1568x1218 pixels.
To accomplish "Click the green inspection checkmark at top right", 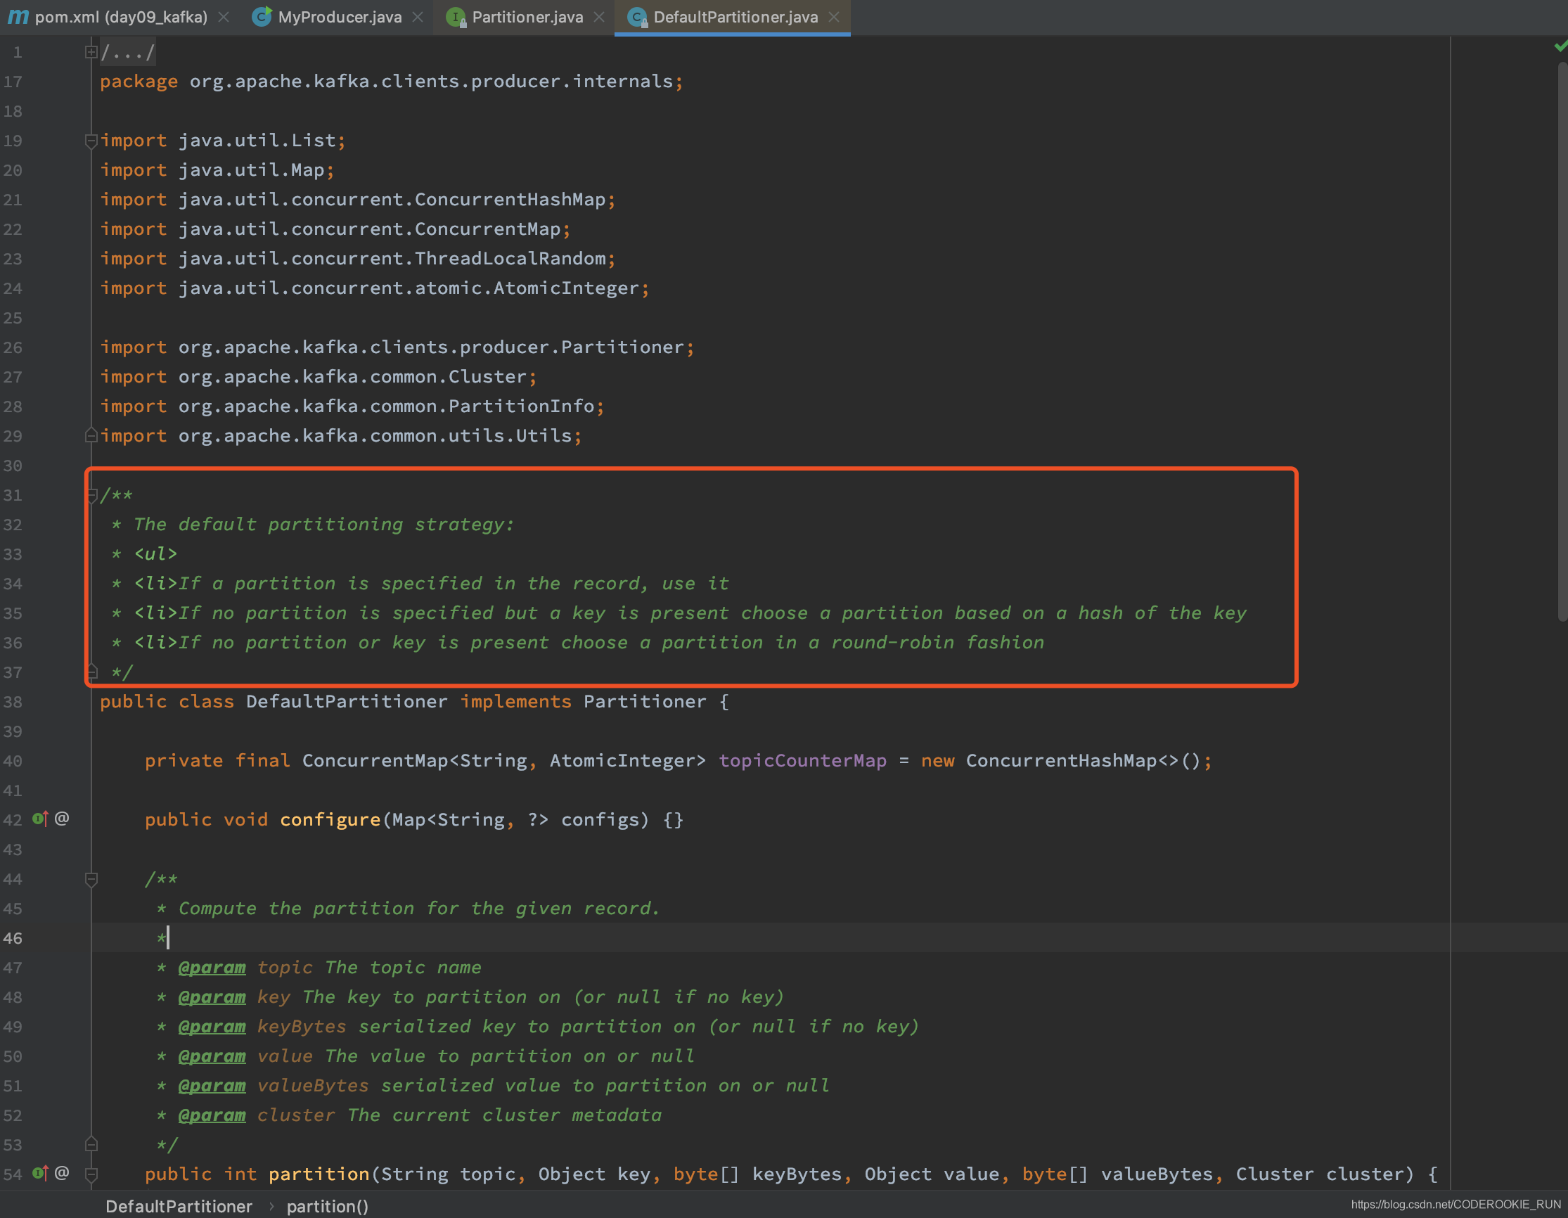I will (x=1560, y=46).
